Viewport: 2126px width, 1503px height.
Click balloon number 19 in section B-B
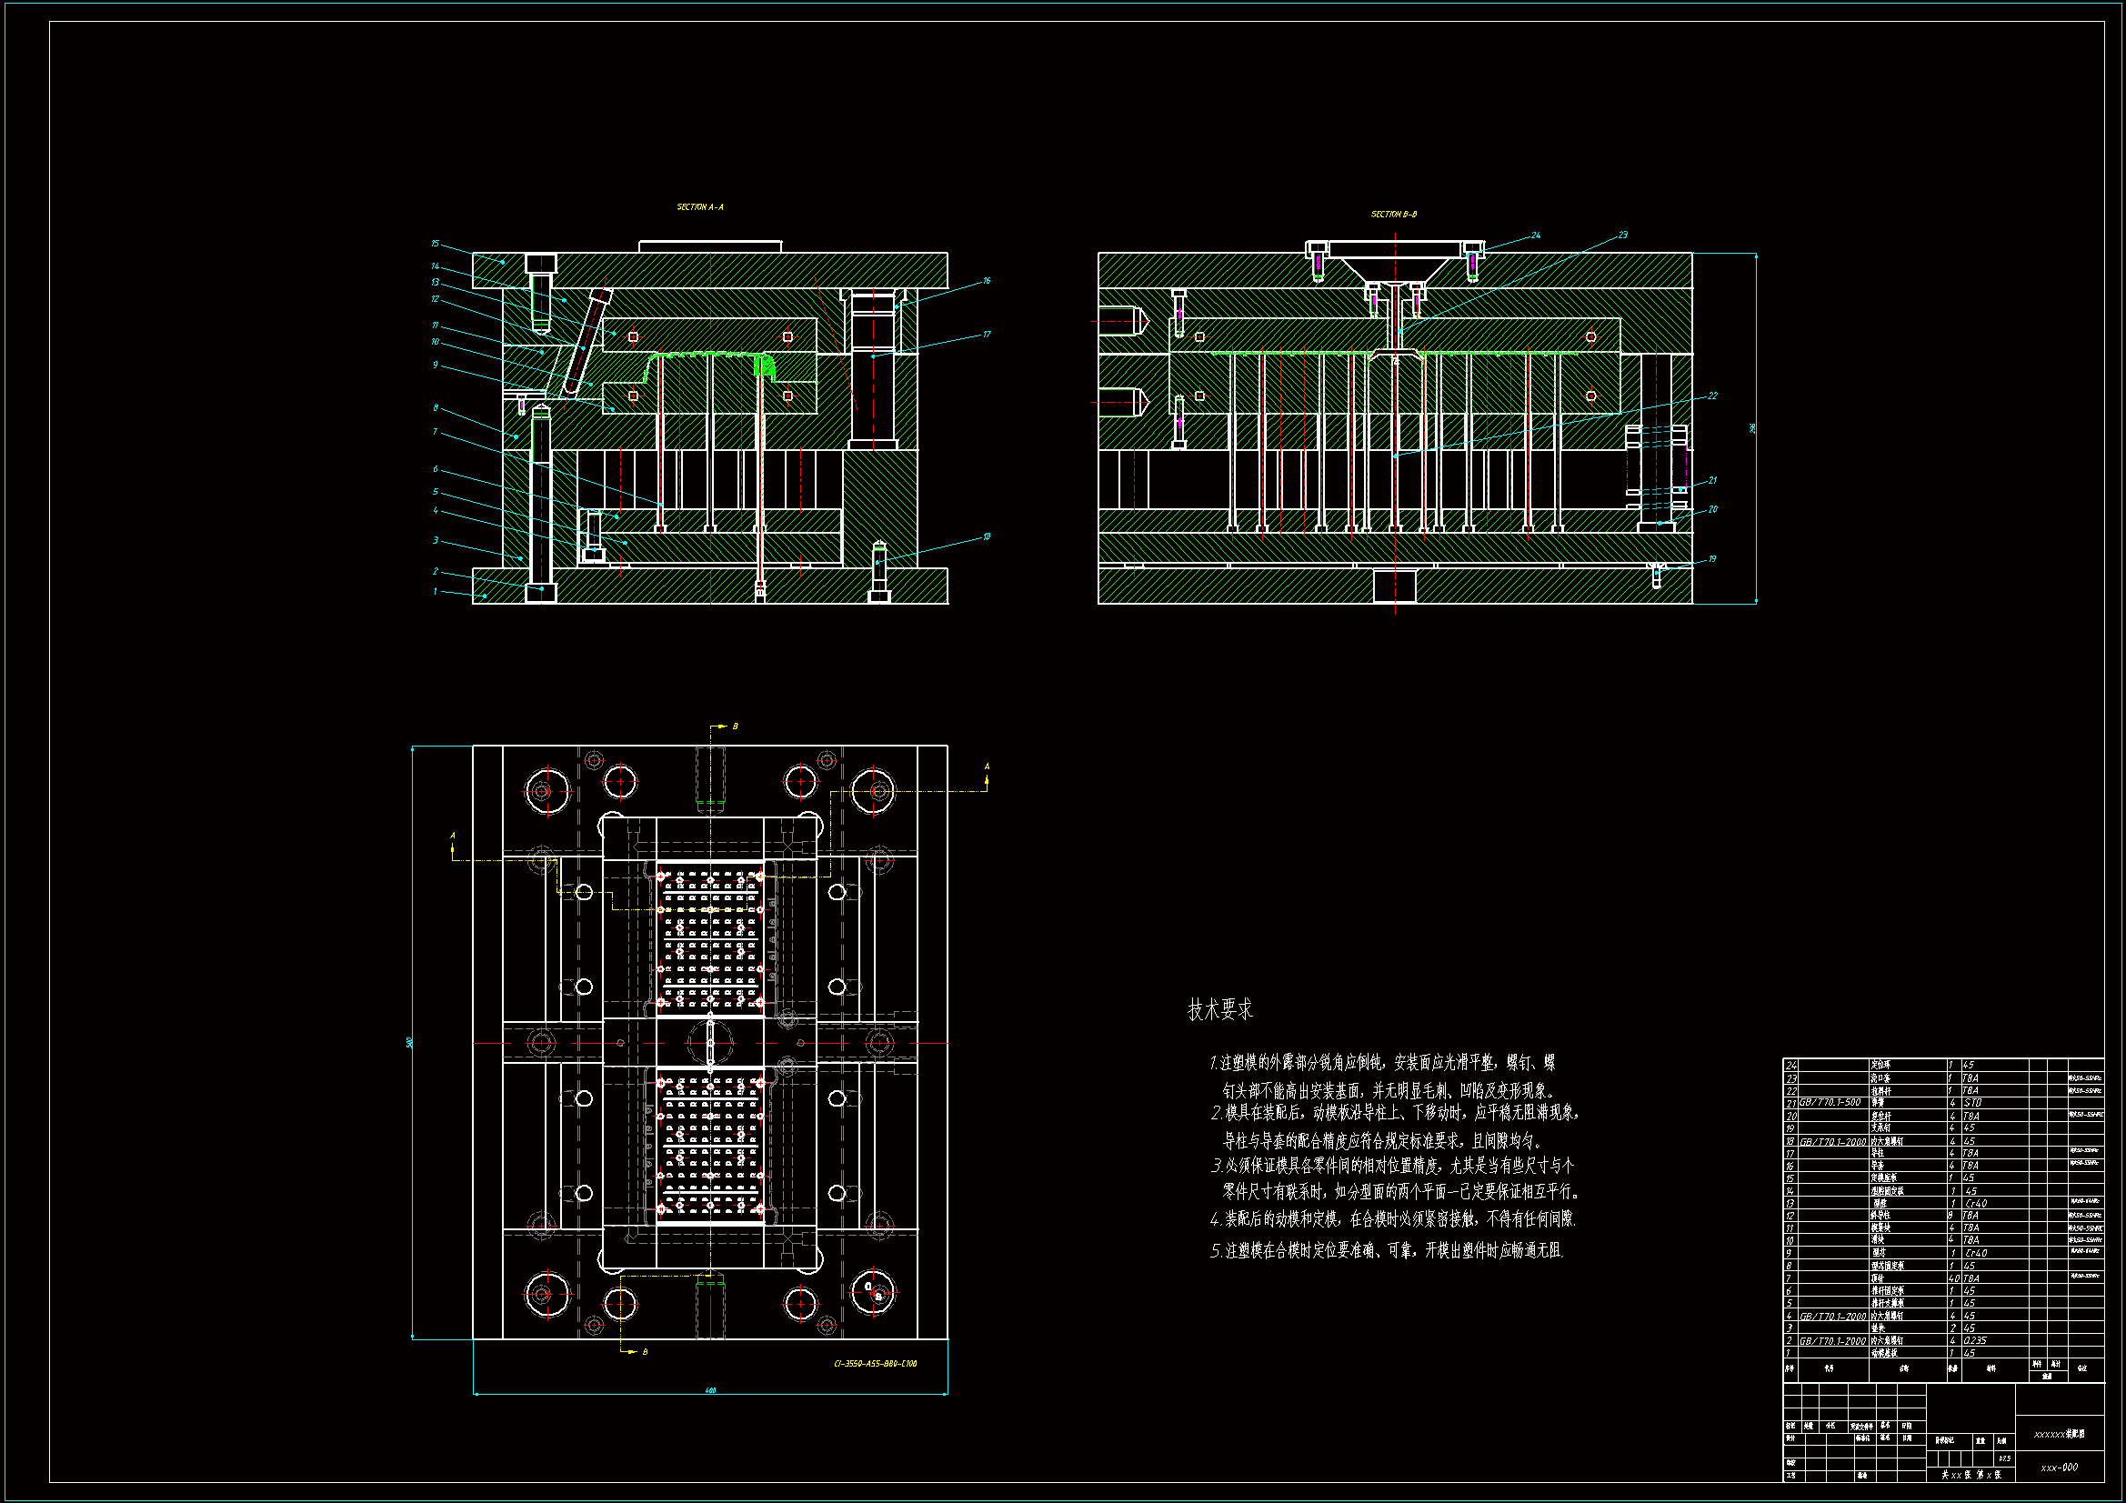click(1713, 559)
